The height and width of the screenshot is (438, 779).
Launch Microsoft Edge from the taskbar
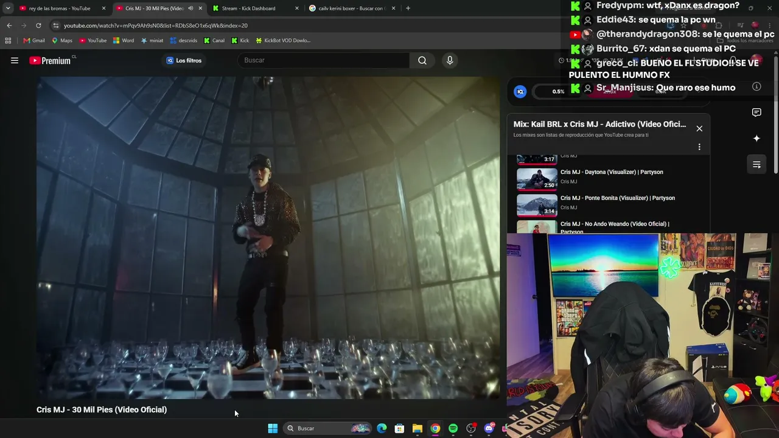pos(382,428)
